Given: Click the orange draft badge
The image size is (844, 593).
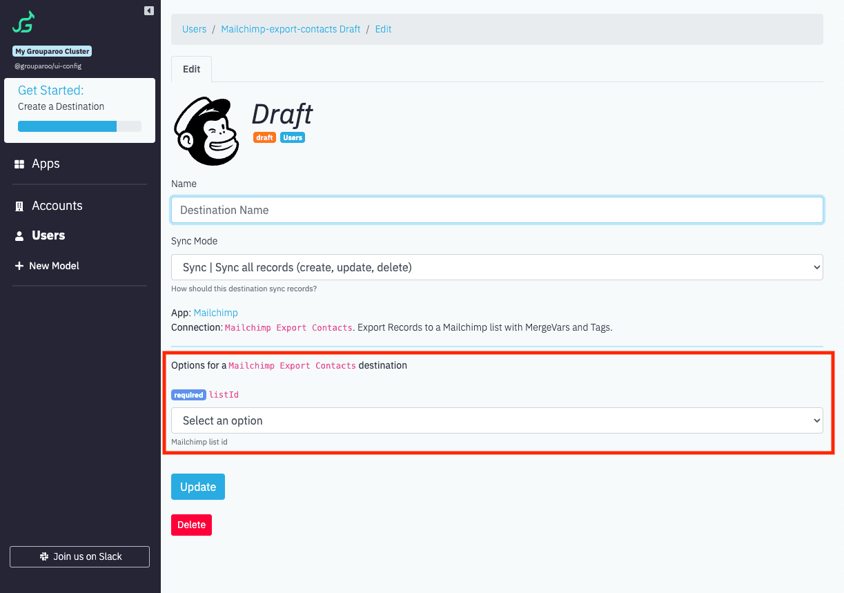Looking at the screenshot, I should coord(264,137).
